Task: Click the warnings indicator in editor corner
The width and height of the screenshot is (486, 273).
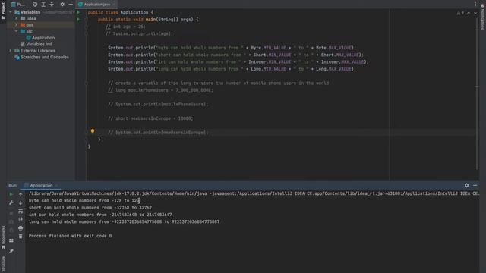Action: point(460,13)
